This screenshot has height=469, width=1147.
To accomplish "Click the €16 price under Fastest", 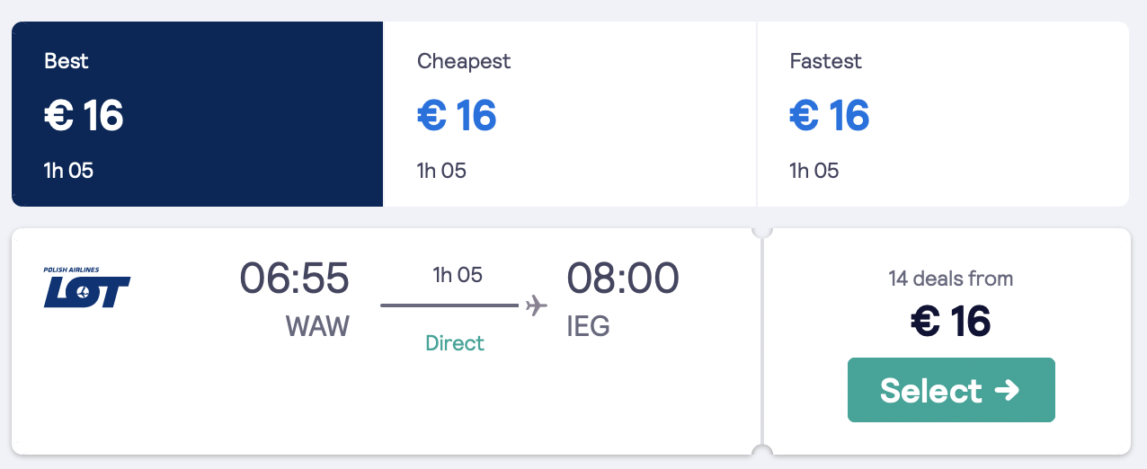I will 830,115.
